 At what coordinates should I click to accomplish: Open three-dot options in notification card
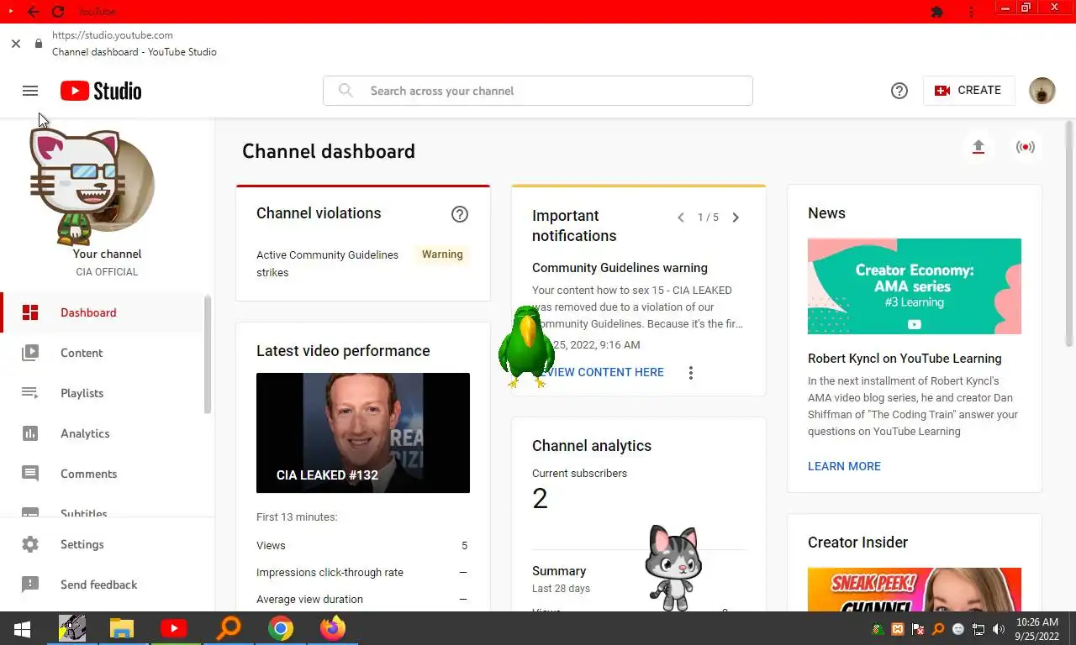click(x=691, y=373)
